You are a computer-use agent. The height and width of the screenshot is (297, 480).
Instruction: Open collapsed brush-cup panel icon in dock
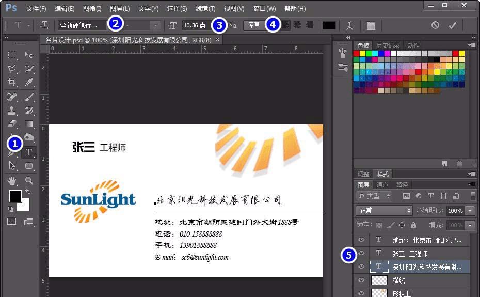tap(343, 53)
